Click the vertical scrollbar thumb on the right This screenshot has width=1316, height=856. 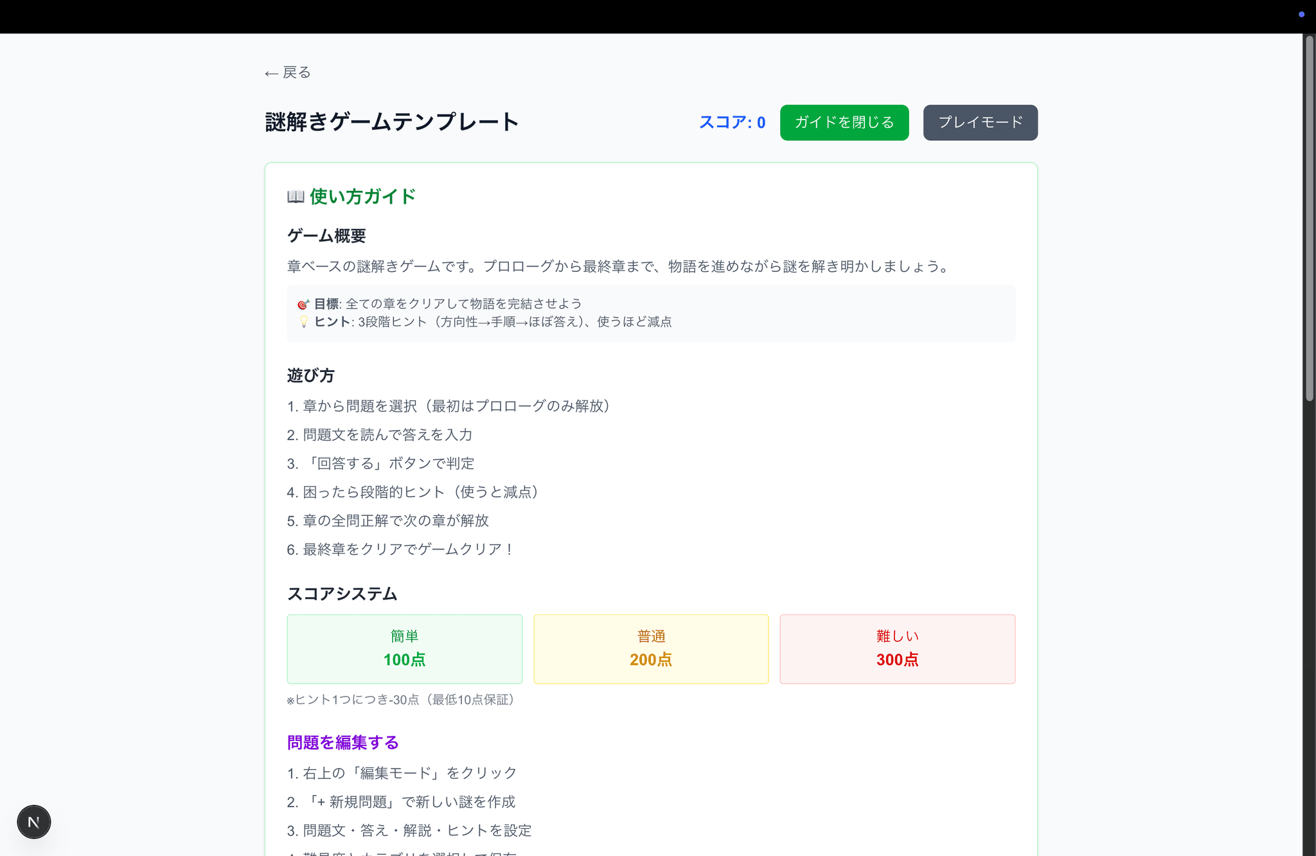pos(1309,218)
